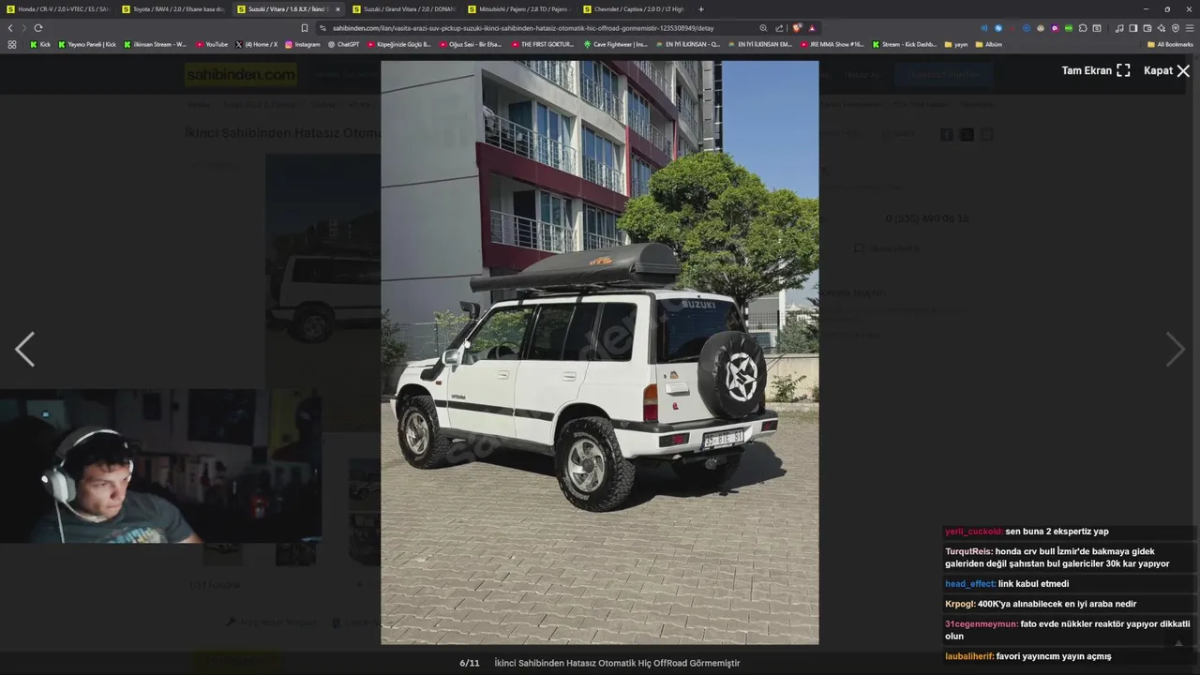Open the Kick bookmark
Viewport: 1200px width, 675px height.
40,44
